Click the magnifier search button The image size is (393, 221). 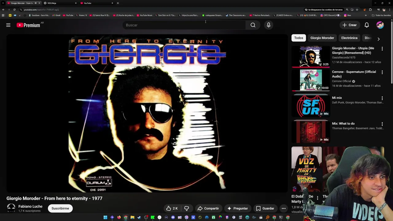click(253, 25)
